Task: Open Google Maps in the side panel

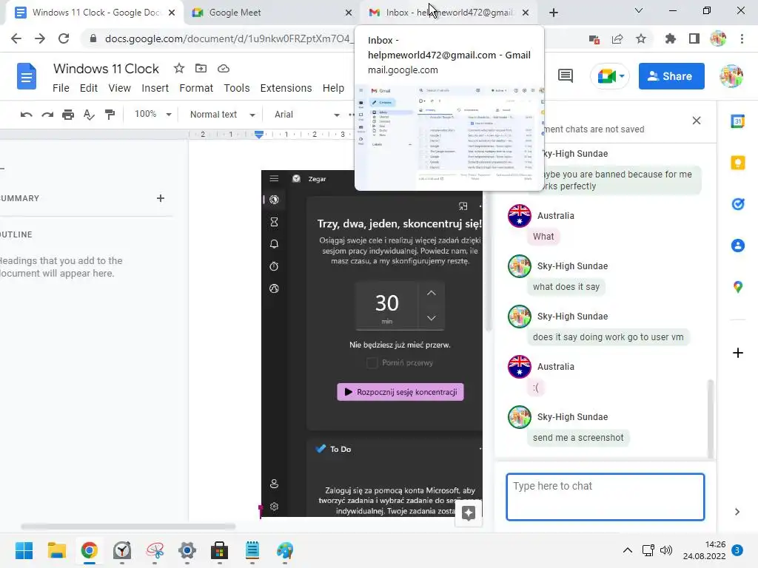Action: pyautogui.click(x=738, y=287)
